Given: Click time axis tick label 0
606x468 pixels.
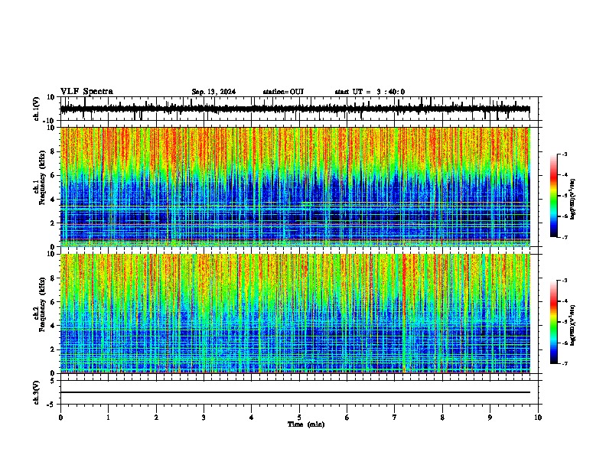Looking at the screenshot, I should point(60,418).
